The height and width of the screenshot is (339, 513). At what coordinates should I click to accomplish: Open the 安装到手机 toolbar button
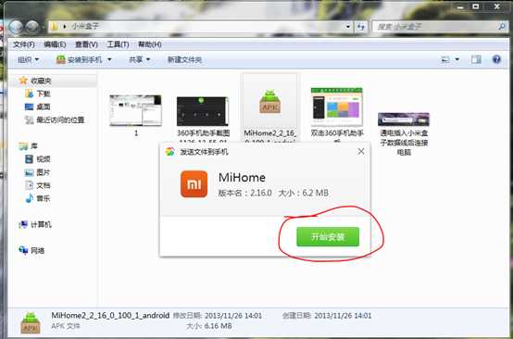(80, 59)
